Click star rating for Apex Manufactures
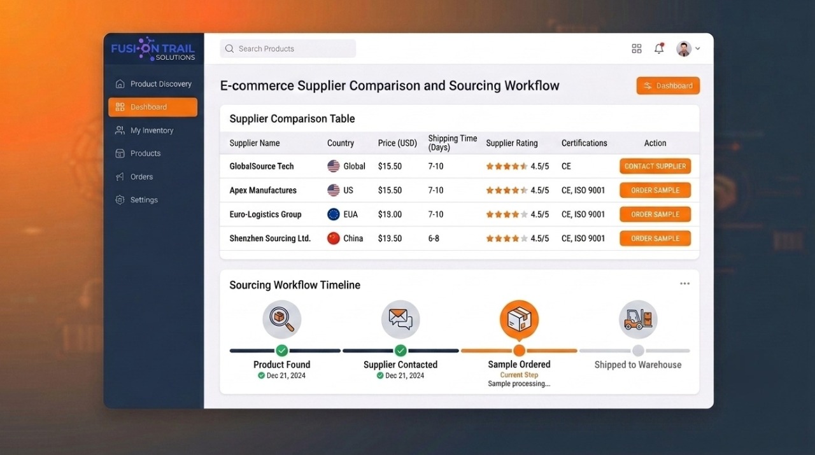The width and height of the screenshot is (815, 455). click(507, 190)
